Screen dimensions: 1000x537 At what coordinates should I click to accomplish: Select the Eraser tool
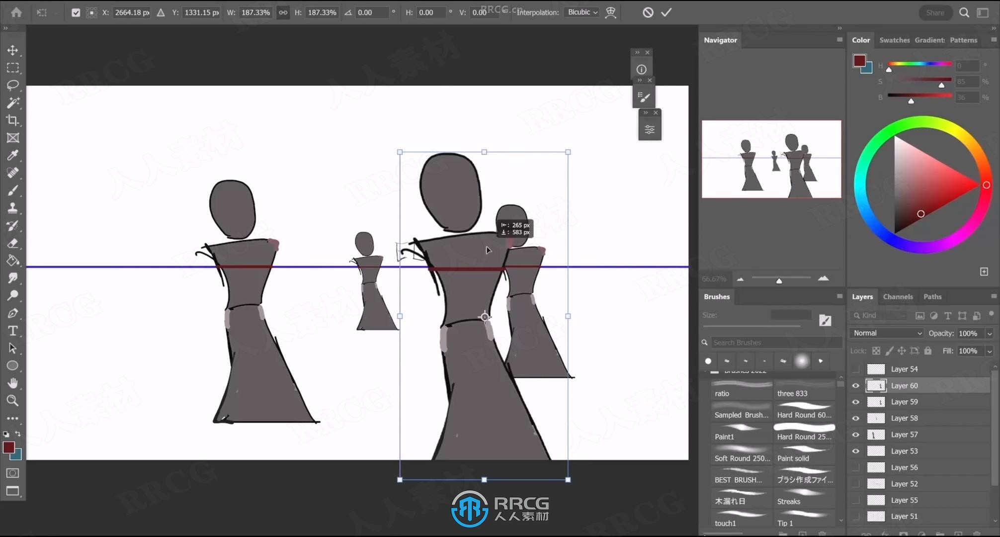13,243
